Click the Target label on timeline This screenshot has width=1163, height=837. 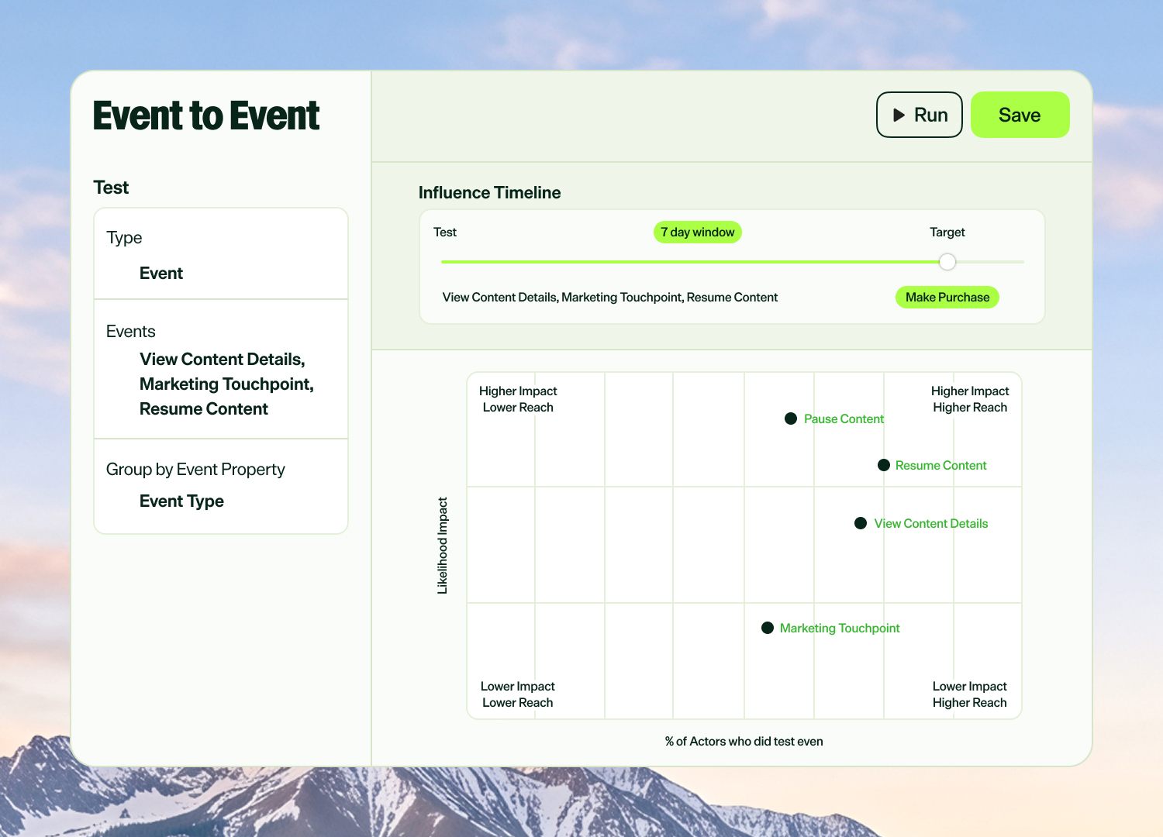click(x=947, y=232)
